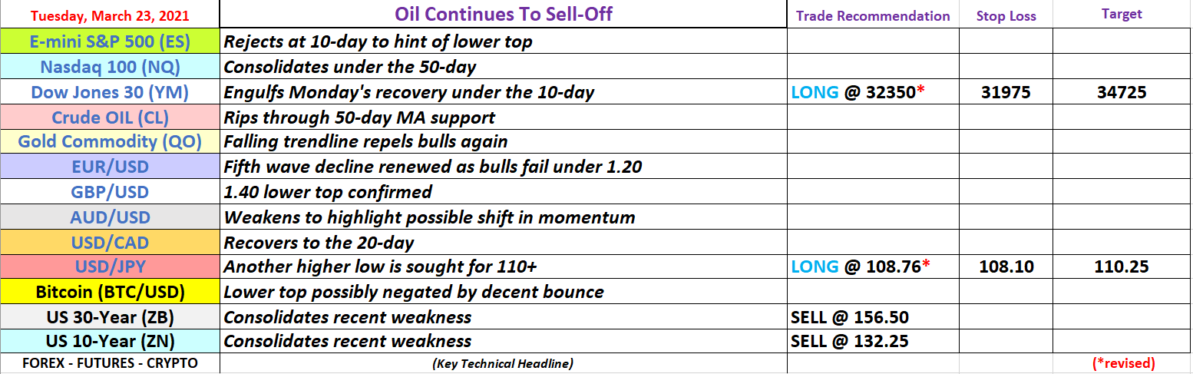Select the EUR/USD instrument cell
Viewport: 1193px width, 374px height.
click(x=110, y=167)
